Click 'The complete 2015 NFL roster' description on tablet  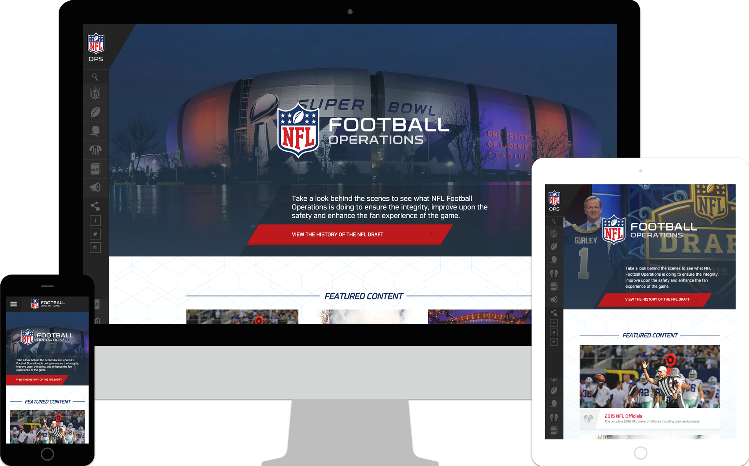click(x=652, y=421)
